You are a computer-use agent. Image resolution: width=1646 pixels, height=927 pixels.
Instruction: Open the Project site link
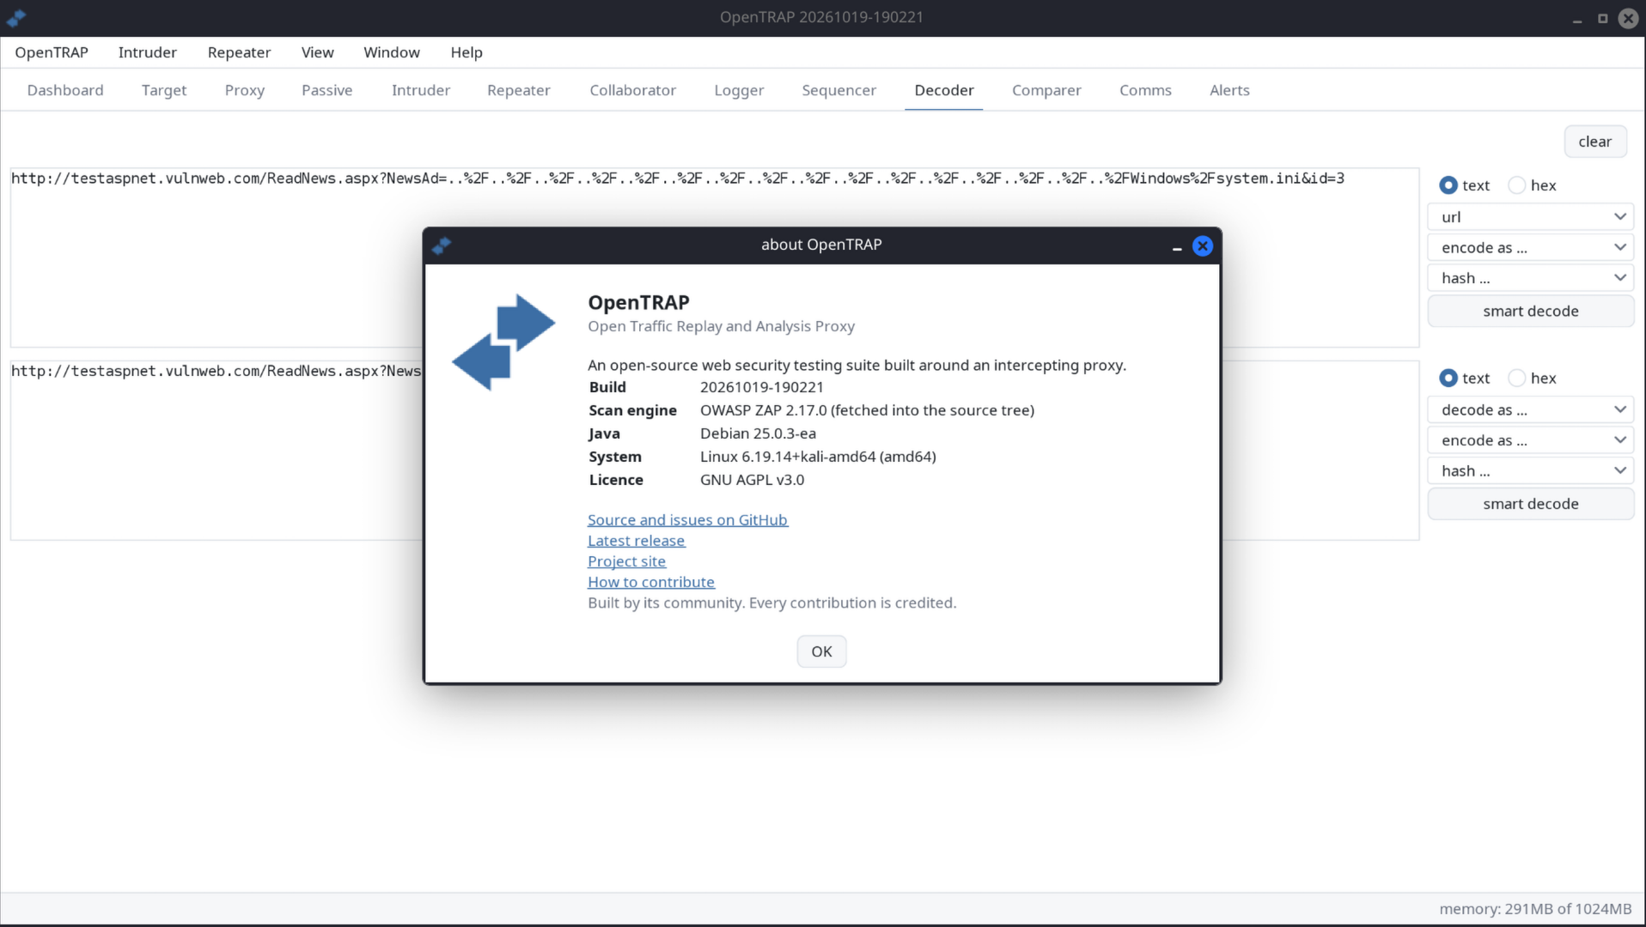[x=626, y=561]
